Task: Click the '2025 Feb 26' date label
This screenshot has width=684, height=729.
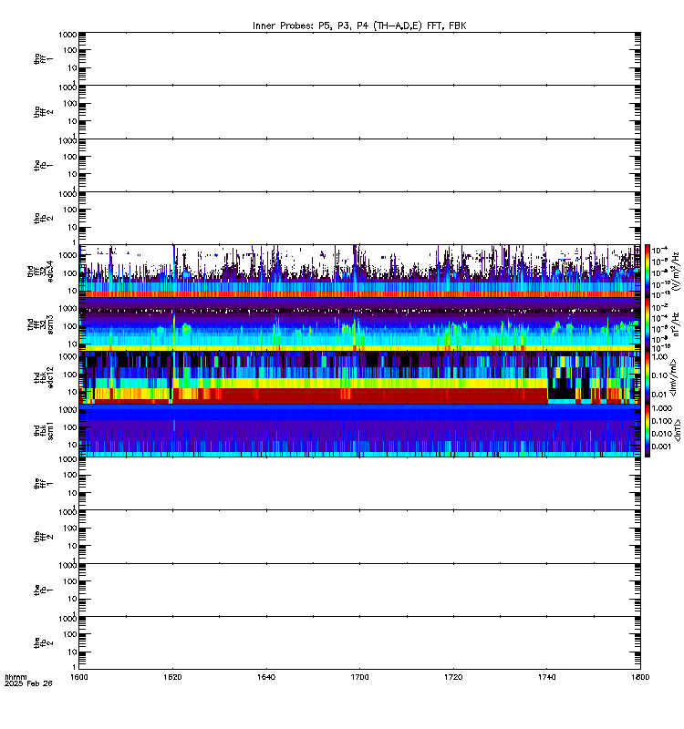Action: 28,683
